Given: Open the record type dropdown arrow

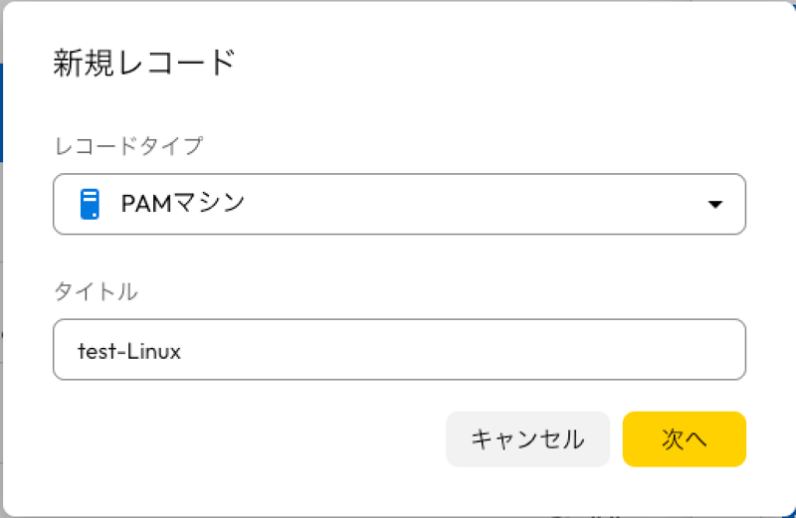Looking at the screenshot, I should [714, 205].
